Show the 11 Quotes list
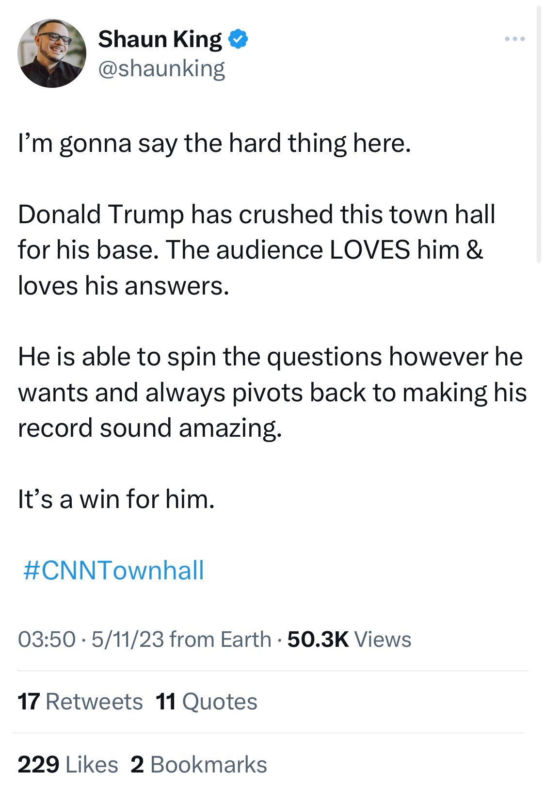Viewport: 545px width, 789px height. 207,702
